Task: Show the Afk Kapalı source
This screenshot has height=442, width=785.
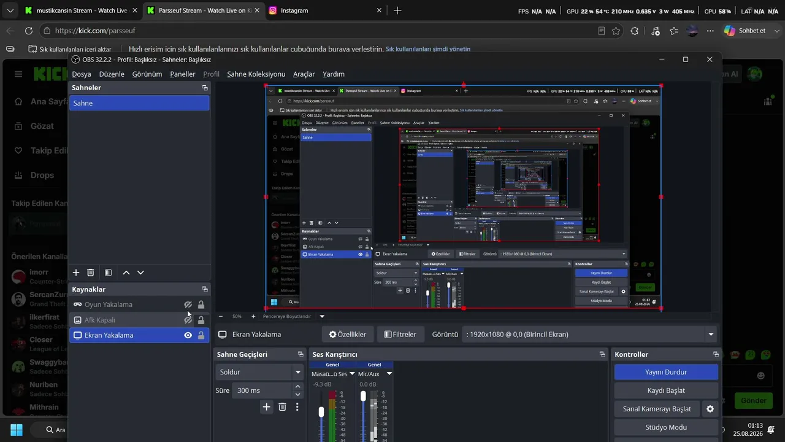Action: [188, 320]
